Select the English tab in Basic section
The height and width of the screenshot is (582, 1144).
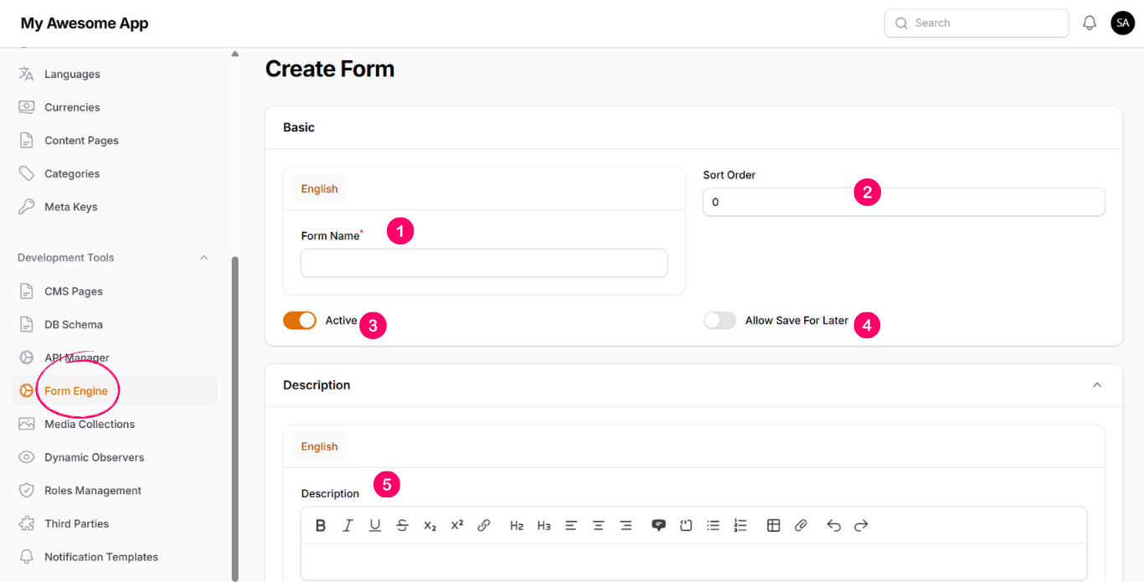(319, 189)
